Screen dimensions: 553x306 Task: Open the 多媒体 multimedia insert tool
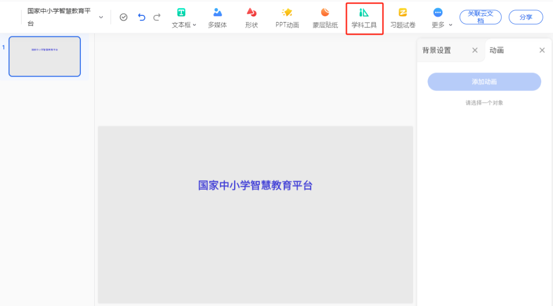point(217,17)
